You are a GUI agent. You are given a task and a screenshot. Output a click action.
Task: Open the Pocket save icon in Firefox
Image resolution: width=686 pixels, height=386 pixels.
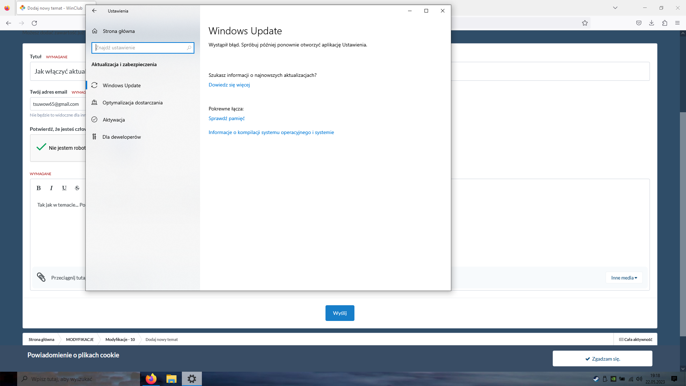click(639, 23)
